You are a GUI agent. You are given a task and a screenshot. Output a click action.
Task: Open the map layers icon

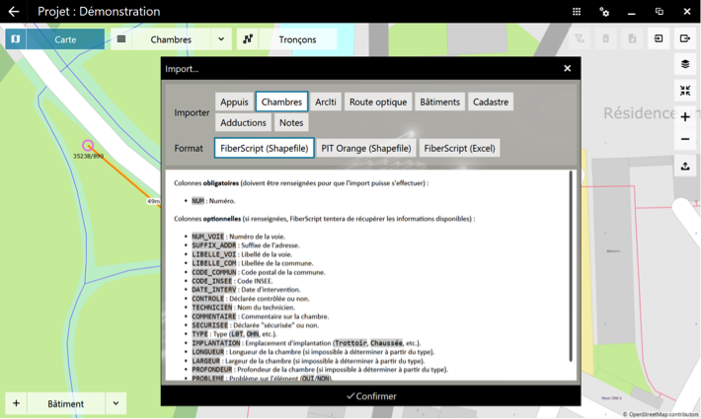pyautogui.click(x=685, y=64)
